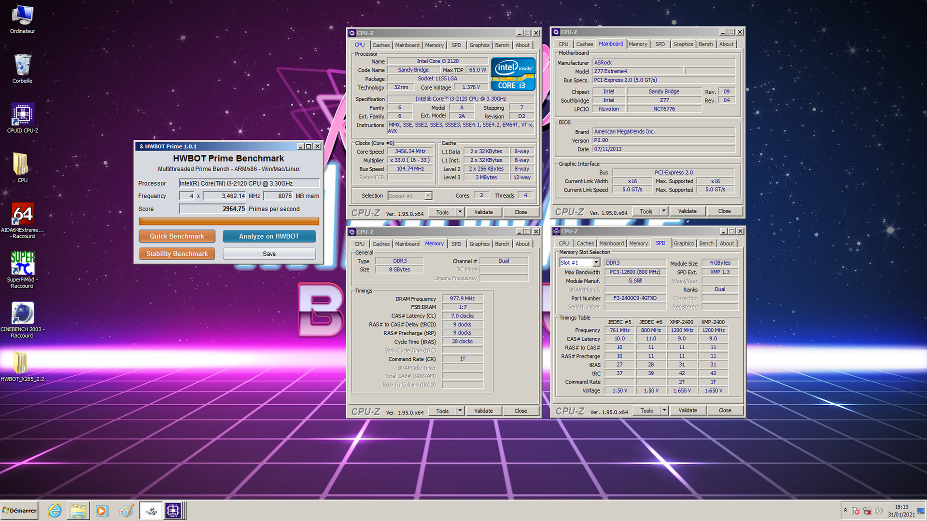This screenshot has width=927, height=521.
Task: Click Tools button in CPU tab window
Action: click(x=442, y=212)
